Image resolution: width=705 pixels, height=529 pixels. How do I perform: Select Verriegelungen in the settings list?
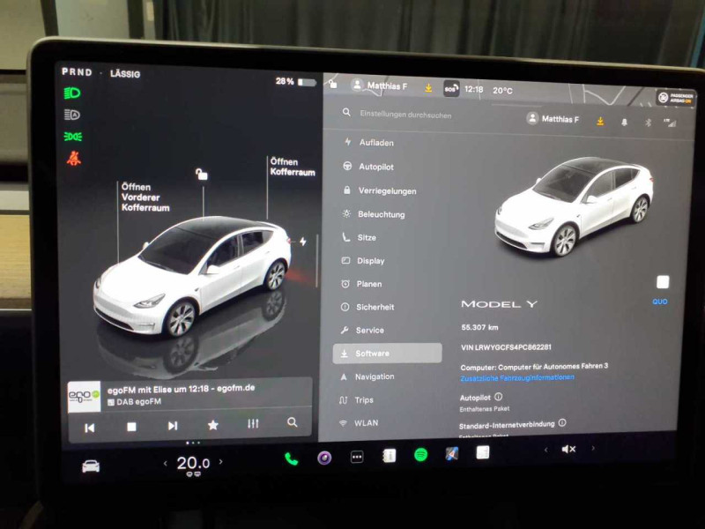pyautogui.click(x=387, y=190)
